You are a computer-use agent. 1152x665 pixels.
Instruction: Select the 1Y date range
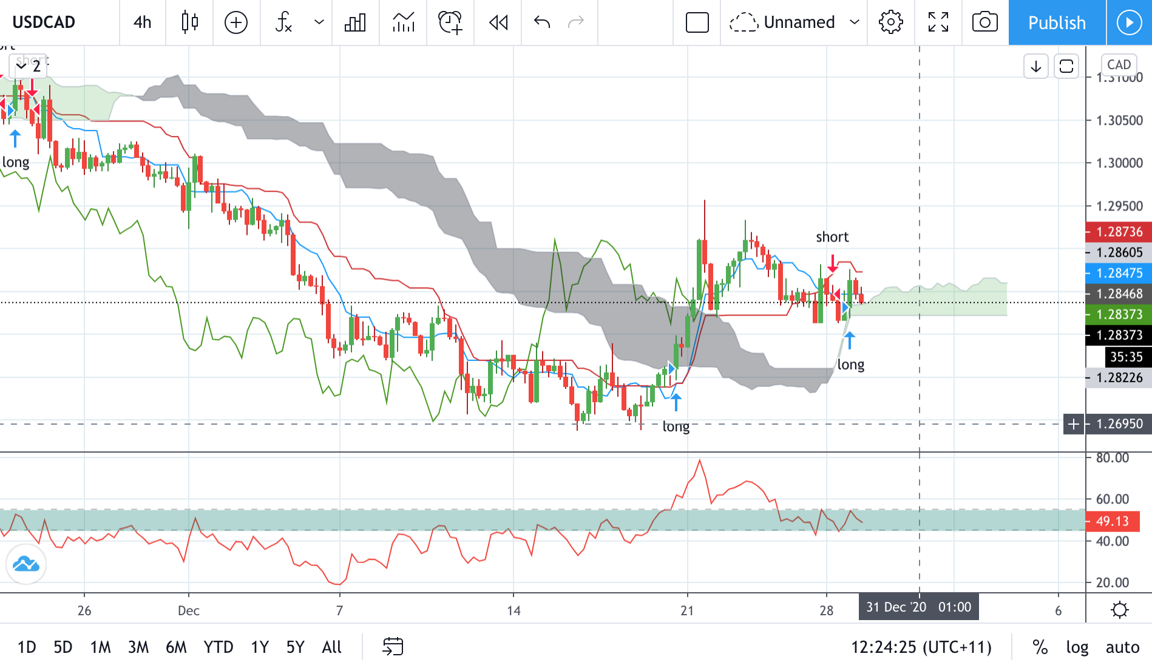[x=260, y=647]
